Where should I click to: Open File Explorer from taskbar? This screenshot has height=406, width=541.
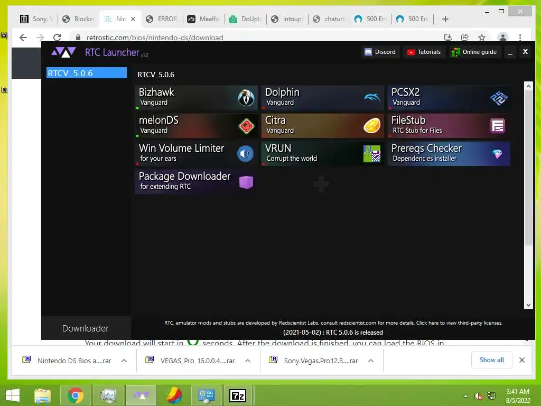(43, 395)
